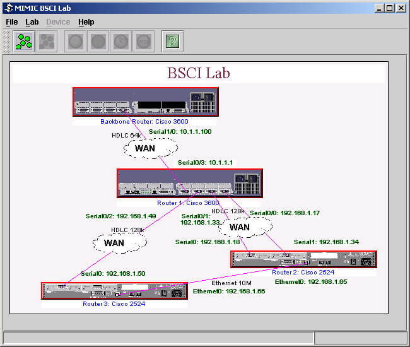The height and width of the screenshot is (347, 410).
Task: Open help with the green question mark icon
Action: [x=173, y=42]
